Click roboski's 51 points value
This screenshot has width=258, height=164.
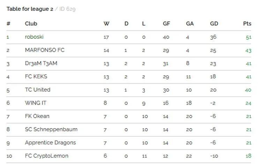coord(249,37)
